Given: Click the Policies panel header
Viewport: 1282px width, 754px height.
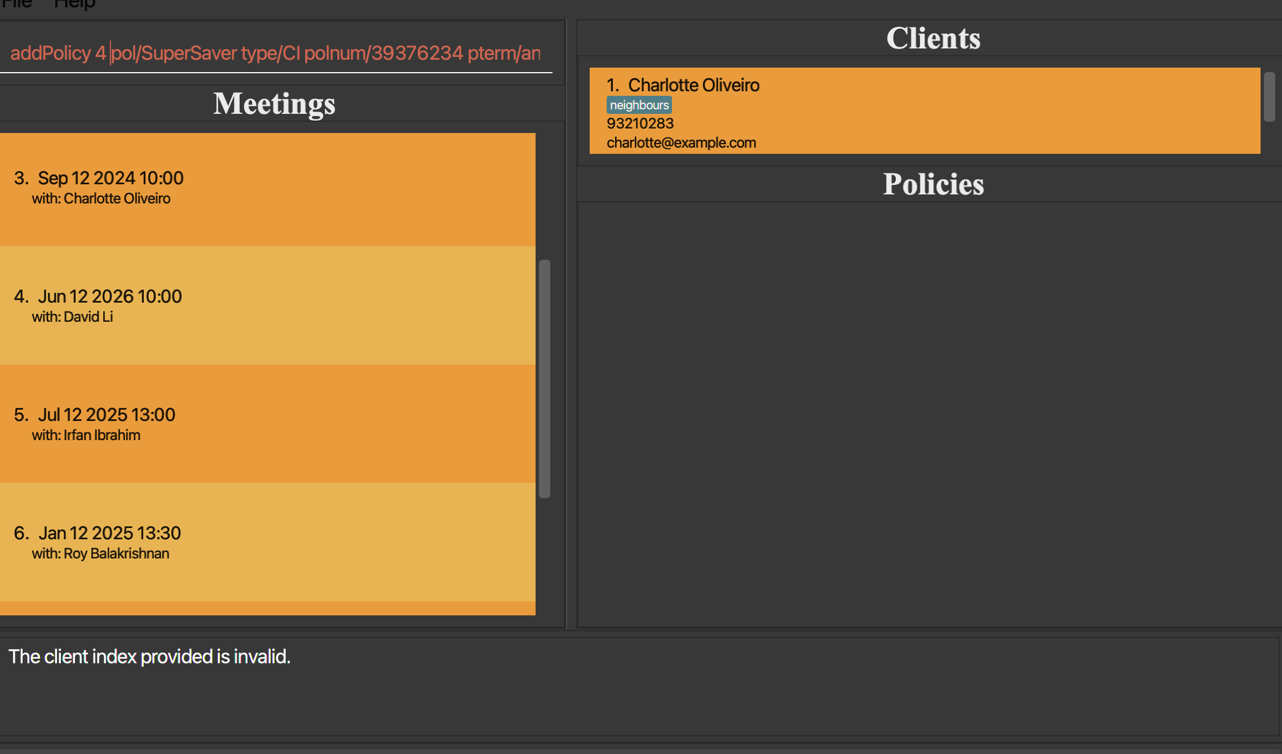Looking at the screenshot, I should pyautogui.click(x=933, y=184).
